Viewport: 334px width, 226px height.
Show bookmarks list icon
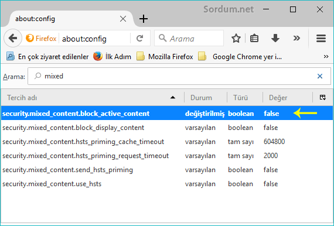(254, 38)
